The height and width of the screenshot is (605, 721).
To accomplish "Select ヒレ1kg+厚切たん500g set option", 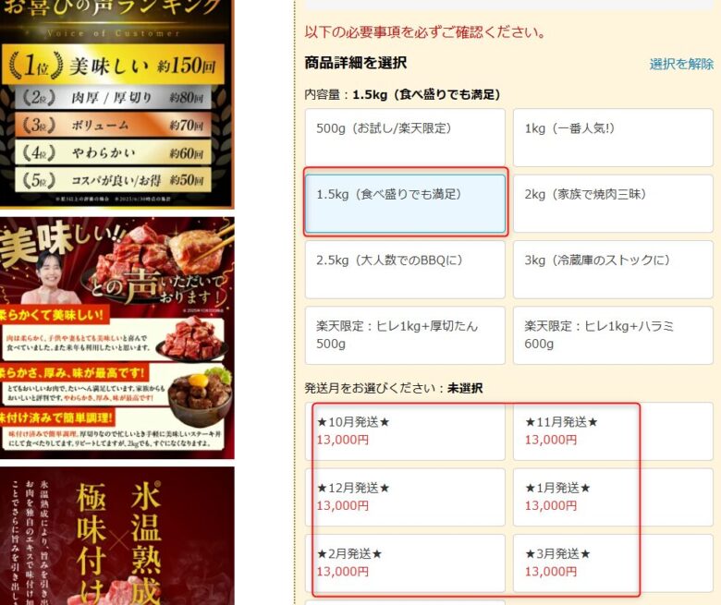I will point(405,335).
